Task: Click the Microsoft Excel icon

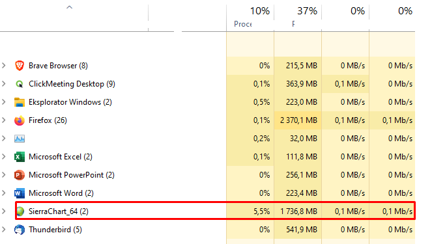Action: tap(20, 157)
